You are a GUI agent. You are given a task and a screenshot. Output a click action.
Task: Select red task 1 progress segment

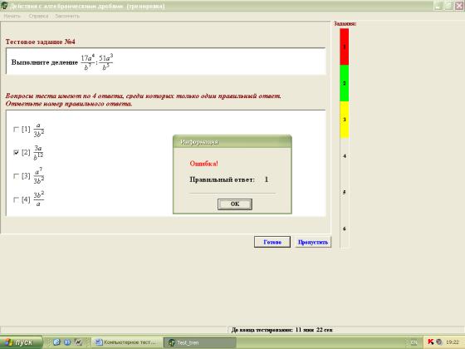pyautogui.click(x=344, y=47)
